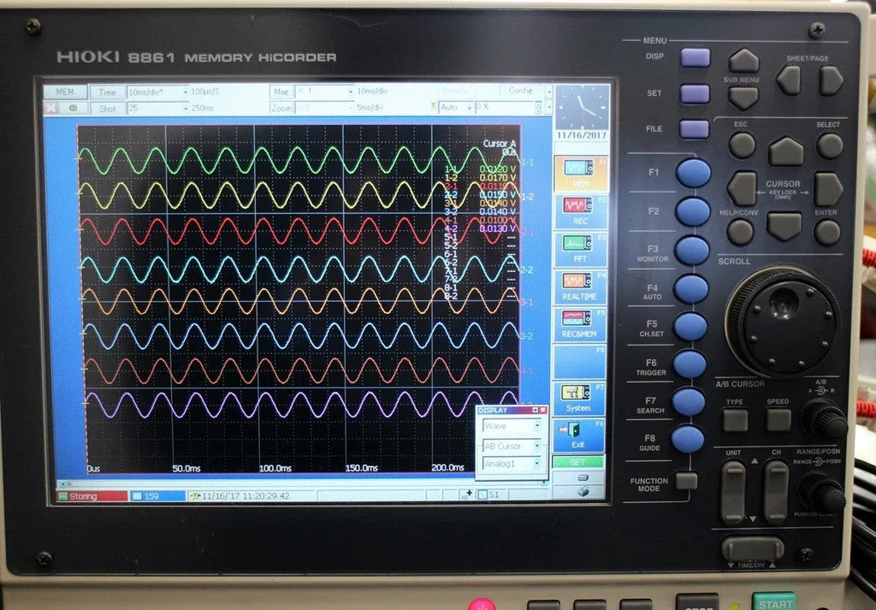This screenshot has width=876, height=610.
Task: Click the Zoom button
Action: point(281,107)
